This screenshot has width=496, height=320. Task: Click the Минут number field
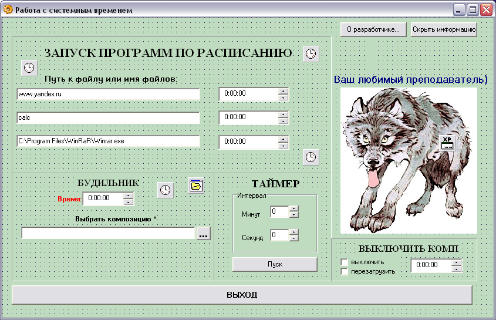pyautogui.click(x=279, y=212)
